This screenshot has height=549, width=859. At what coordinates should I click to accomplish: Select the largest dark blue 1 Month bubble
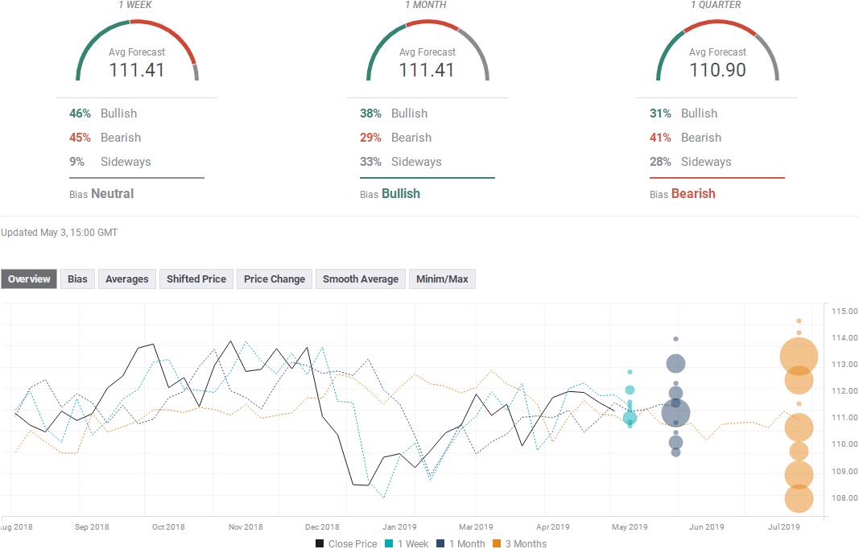tap(675, 414)
